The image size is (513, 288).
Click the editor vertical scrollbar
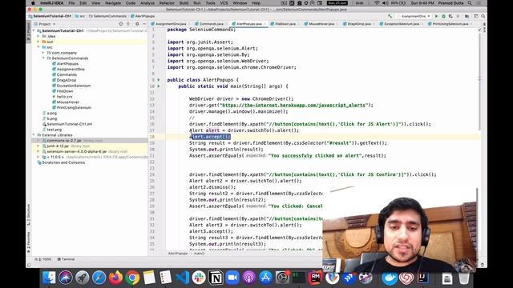[479, 82]
